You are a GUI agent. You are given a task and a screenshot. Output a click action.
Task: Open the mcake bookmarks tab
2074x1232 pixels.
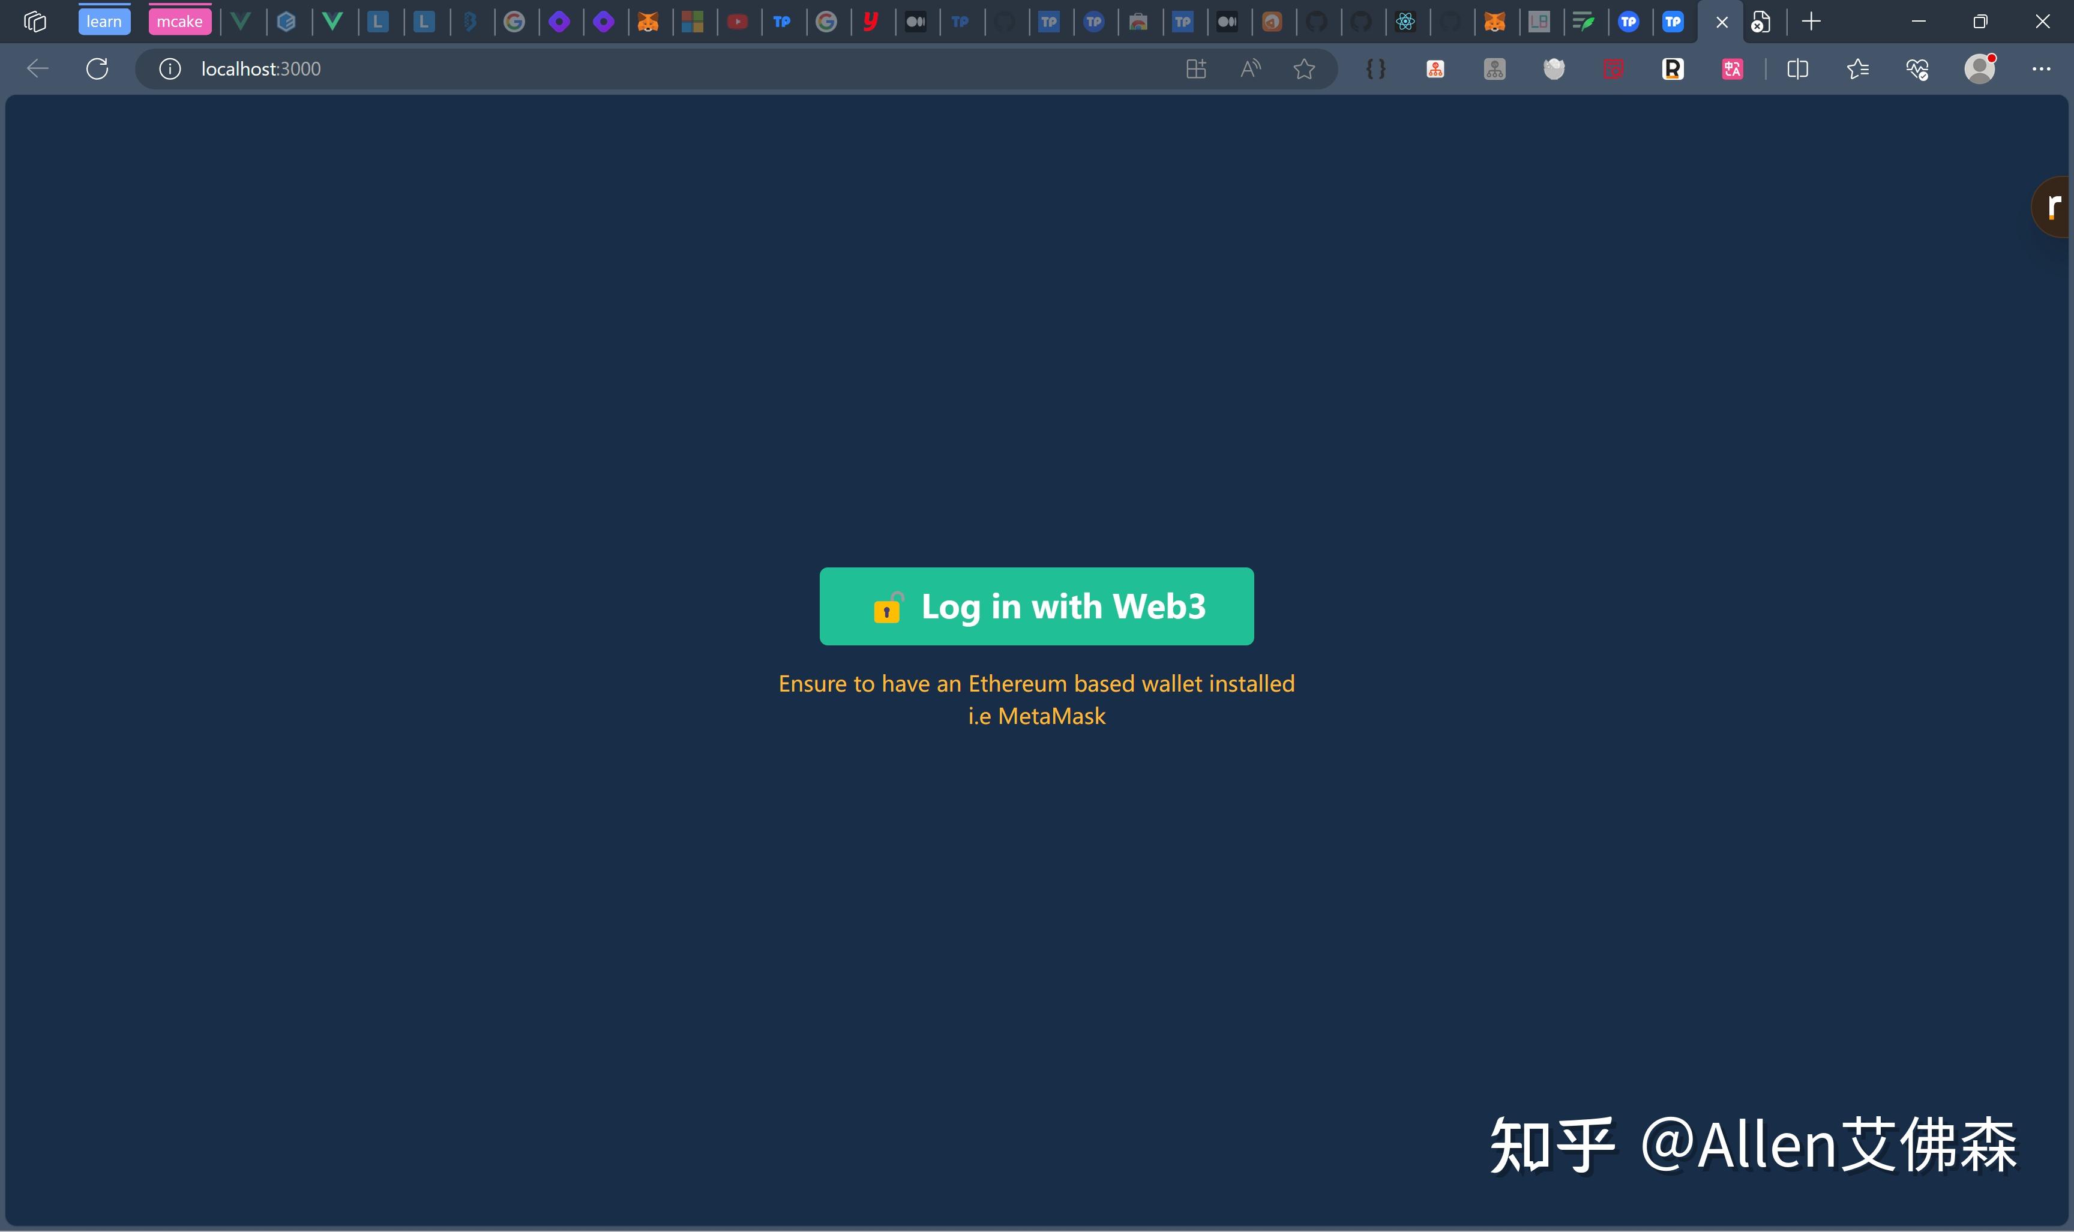click(x=179, y=20)
